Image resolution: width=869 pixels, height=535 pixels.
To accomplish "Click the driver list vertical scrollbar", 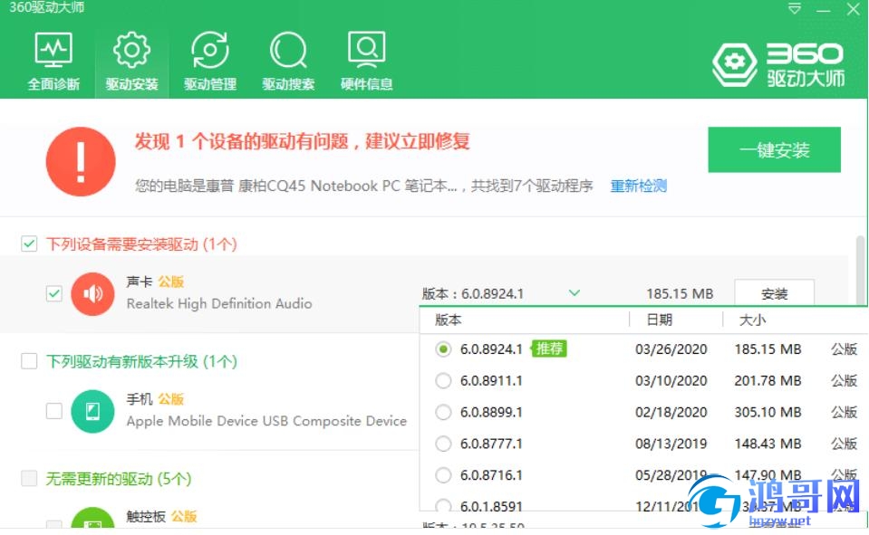I will [860, 271].
